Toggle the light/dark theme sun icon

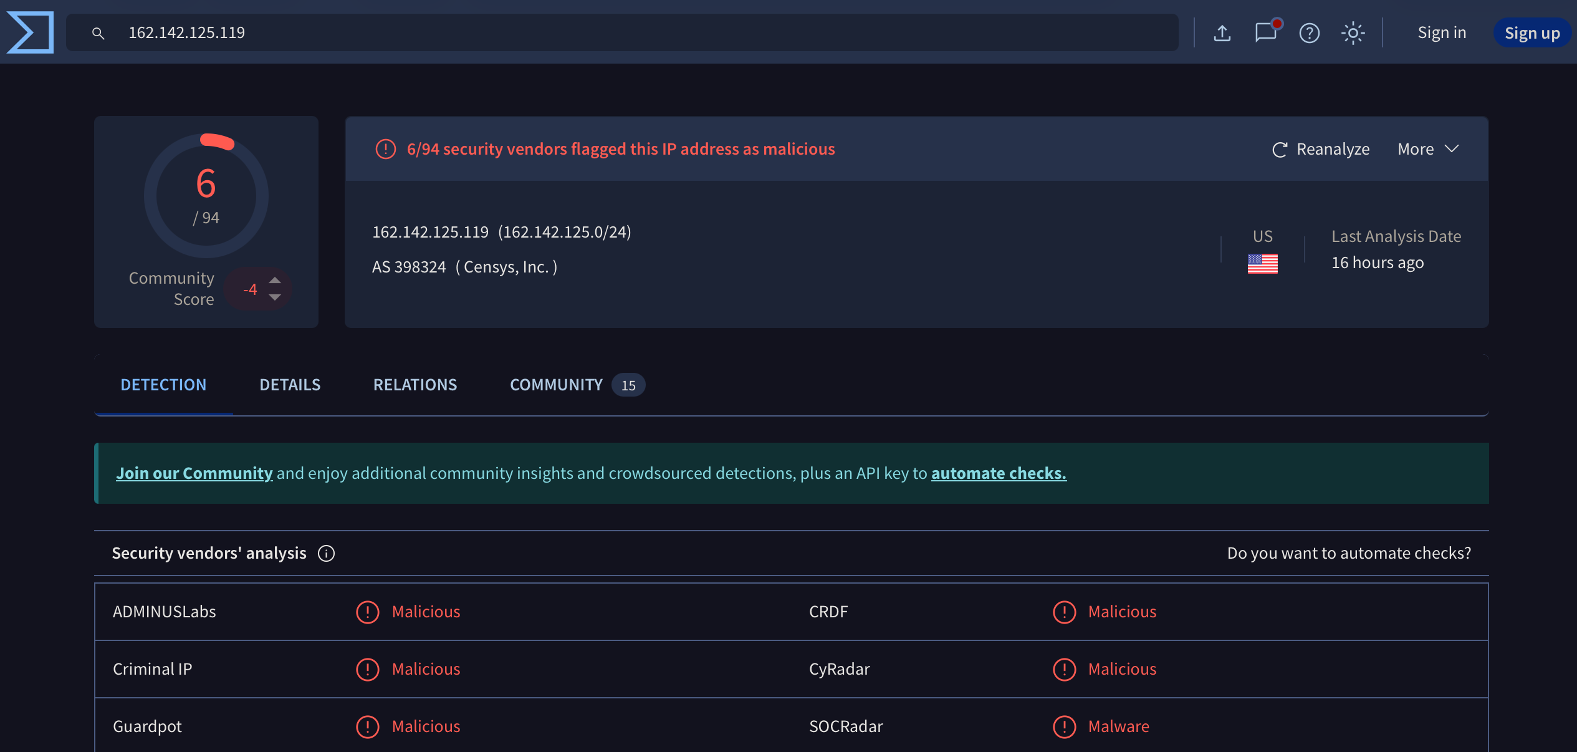[1353, 33]
